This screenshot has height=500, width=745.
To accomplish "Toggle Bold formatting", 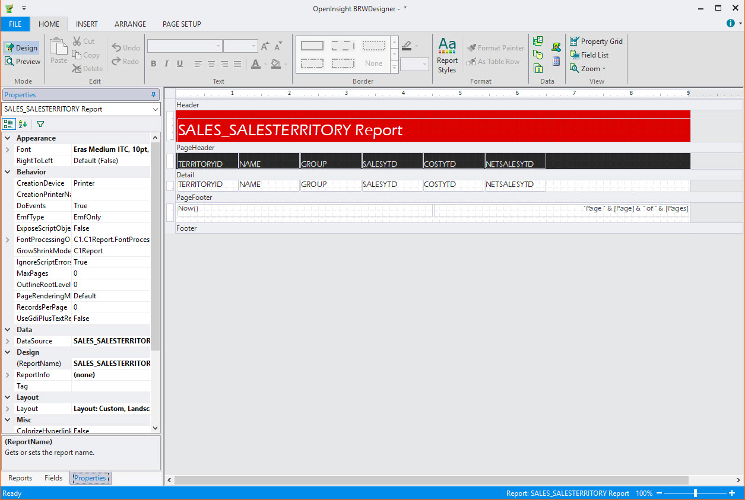I will [153, 64].
